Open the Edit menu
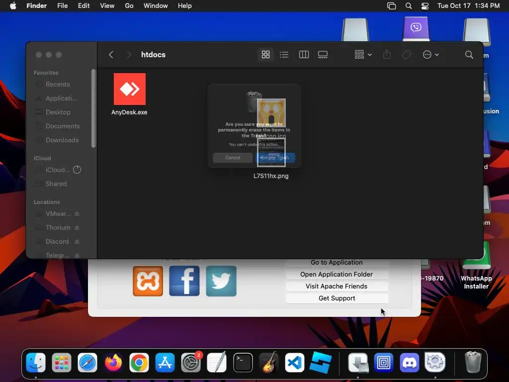509x382 pixels. 84,6
